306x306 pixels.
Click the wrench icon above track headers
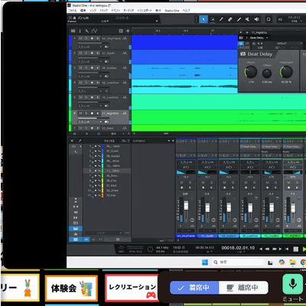point(86,31)
